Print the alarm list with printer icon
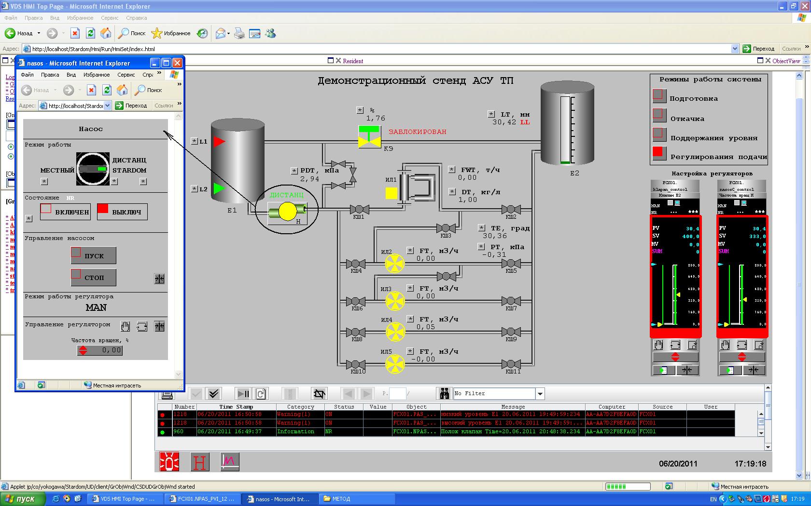This screenshot has width=811, height=506. (167, 394)
